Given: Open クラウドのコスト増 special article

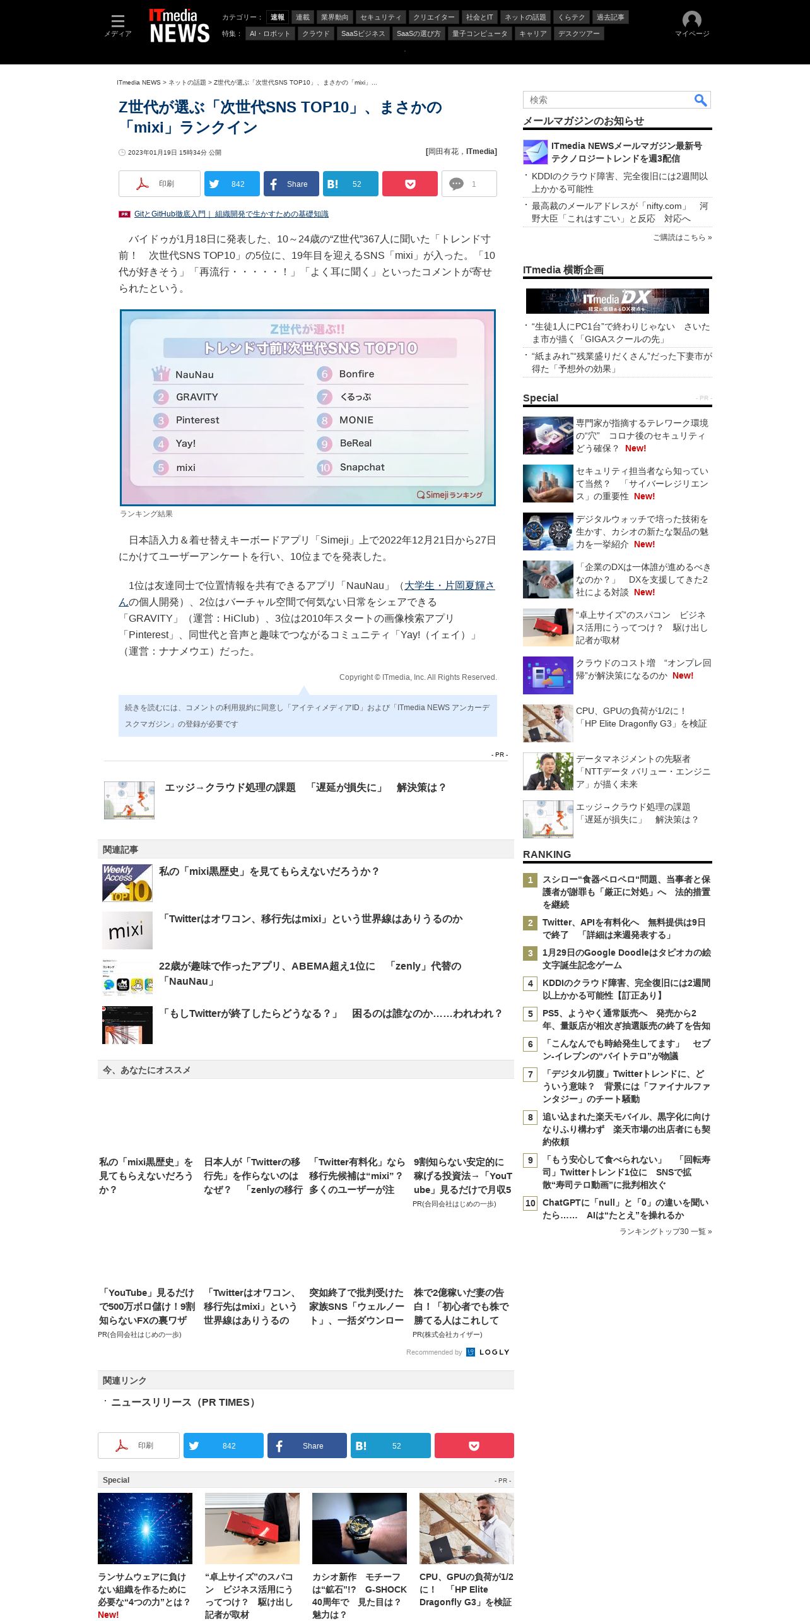Looking at the screenshot, I should (x=643, y=669).
